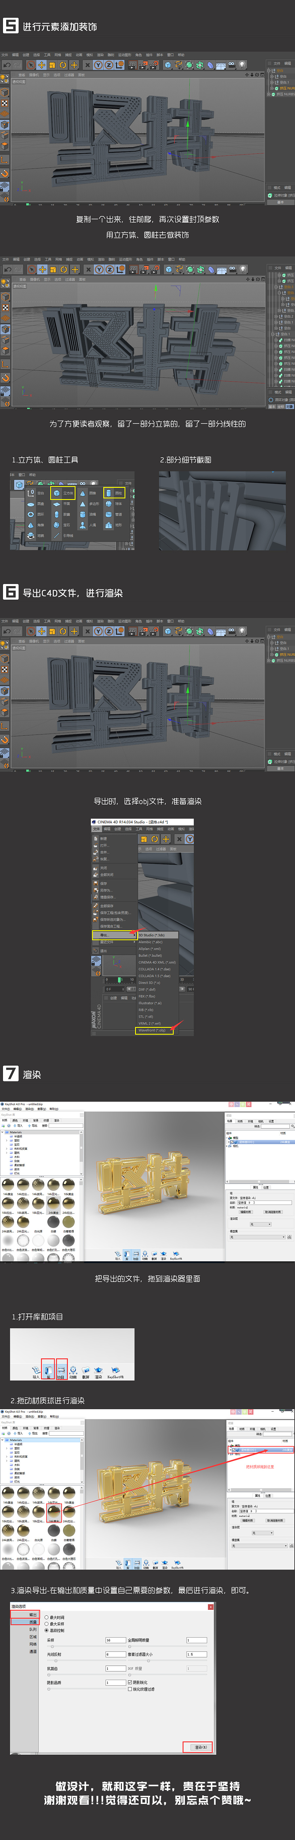Screen dimensions: 295x1840
Task: Switch to 区域 tab in render options dialog
Action: (33, 1637)
